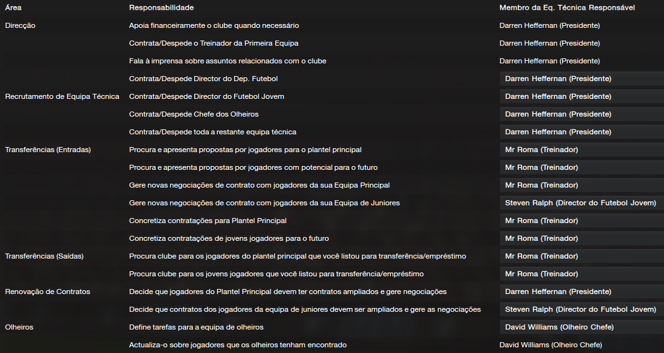664x353 pixels.
Task: Click the Membro da Eq. Técnica Responsável header
Action: tap(567, 8)
